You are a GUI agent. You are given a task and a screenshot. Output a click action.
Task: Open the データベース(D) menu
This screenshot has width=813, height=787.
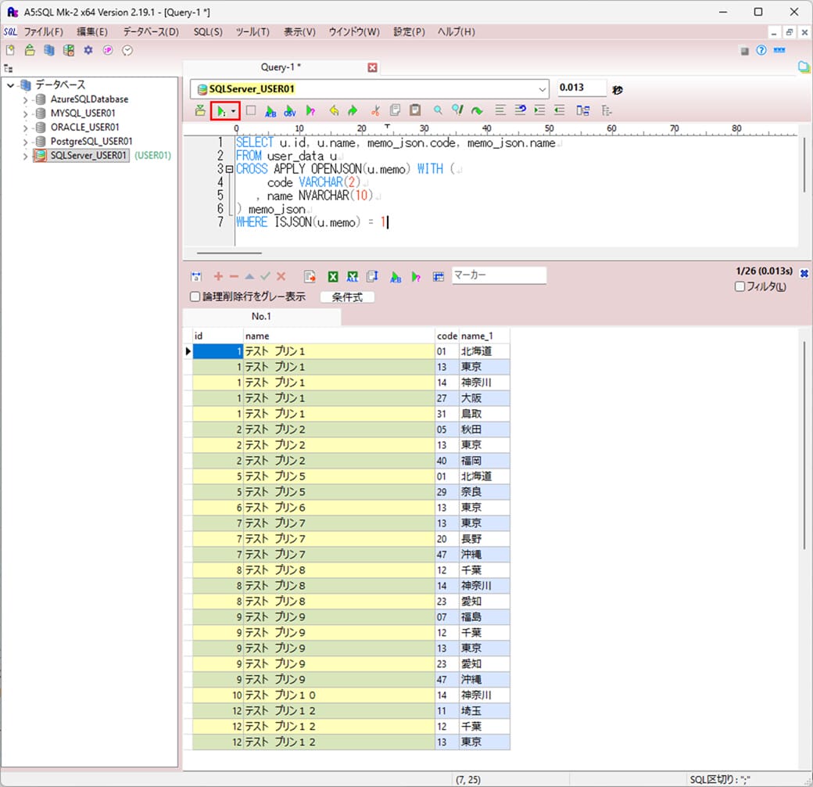[x=151, y=32]
